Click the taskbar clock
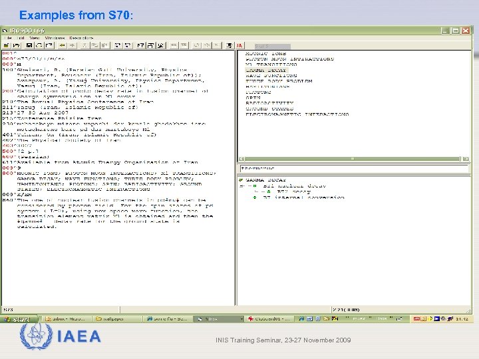The image size is (479, 359). [461, 319]
